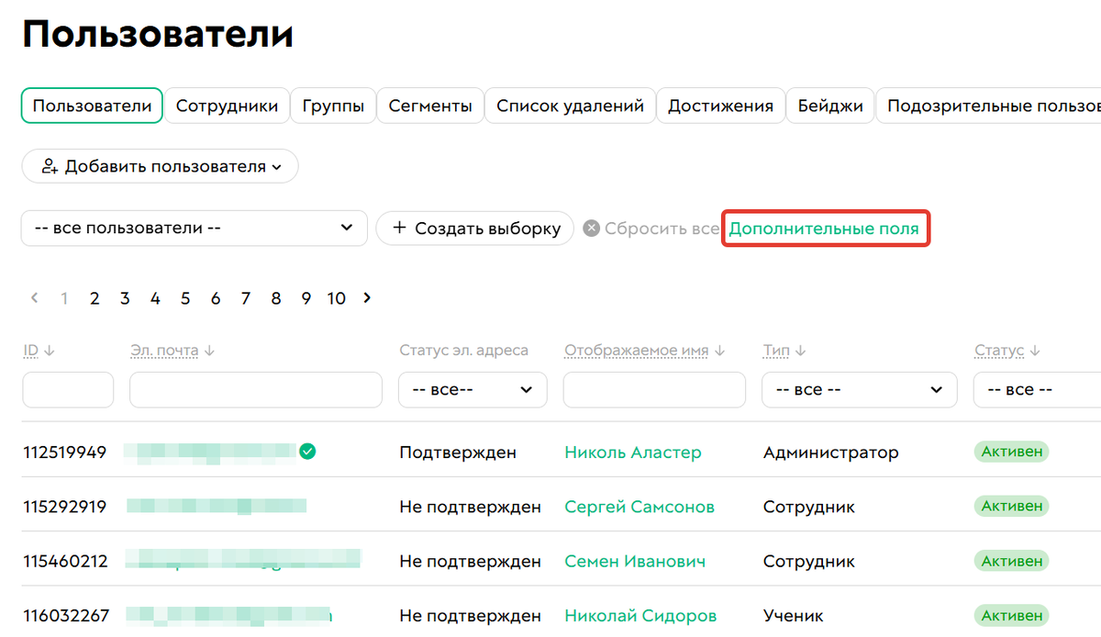Click the sort arrow next to Тип
1101x637 pixels.
click(801, 350)
